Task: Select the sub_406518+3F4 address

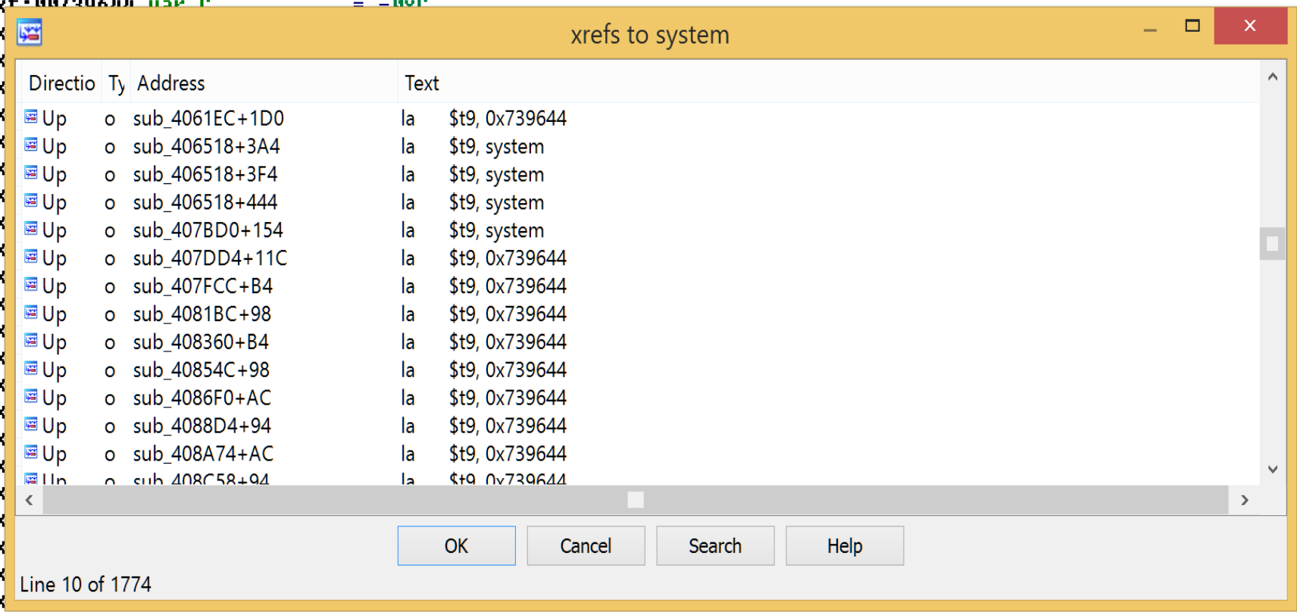Action: 205,174
